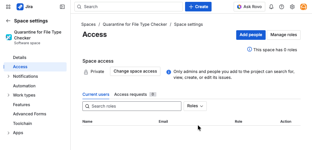Open Features settings

[x=21, y=105]
